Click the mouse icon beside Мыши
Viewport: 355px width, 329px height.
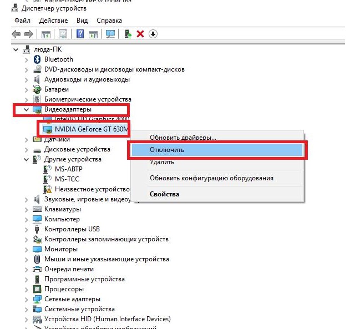click(37, 259)
